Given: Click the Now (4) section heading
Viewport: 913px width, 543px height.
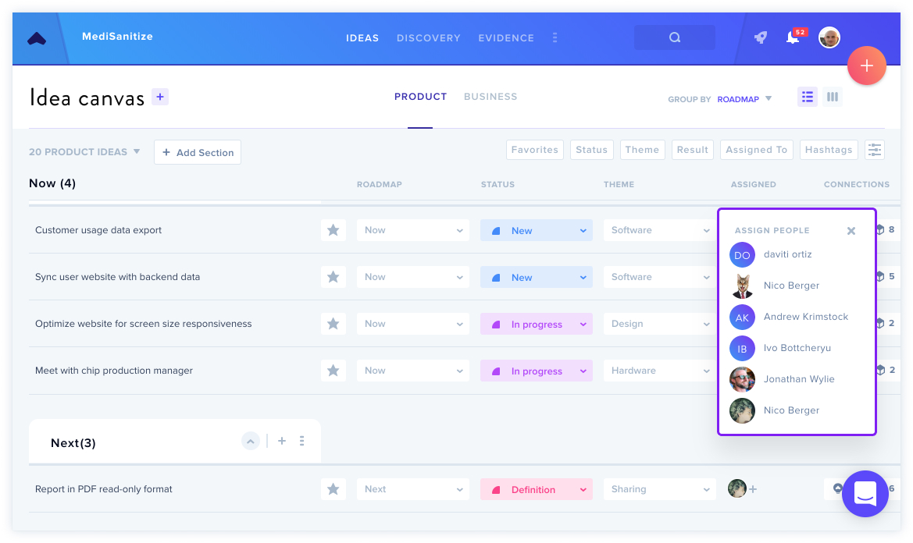Looking at the screenshot, I should [52, 183].
